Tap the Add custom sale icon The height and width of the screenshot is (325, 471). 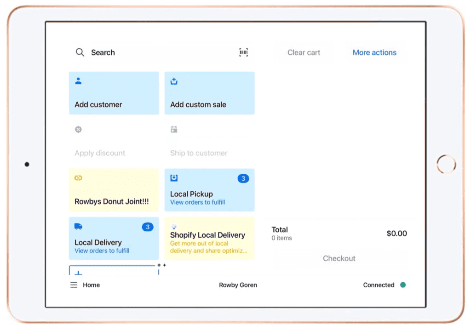click(x=174, y=81)
